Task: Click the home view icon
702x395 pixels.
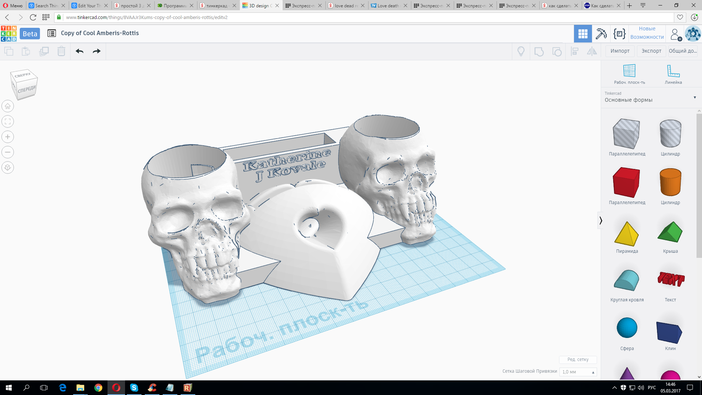Action: (8, 106)
